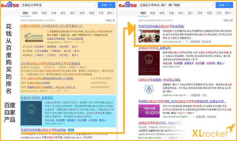Click 百度快照 beside www.cicpa.org.cn on right

click(195, 42)
